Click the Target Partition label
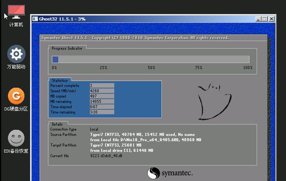Viewport: 286px width, 181px height. coord(63,145)
